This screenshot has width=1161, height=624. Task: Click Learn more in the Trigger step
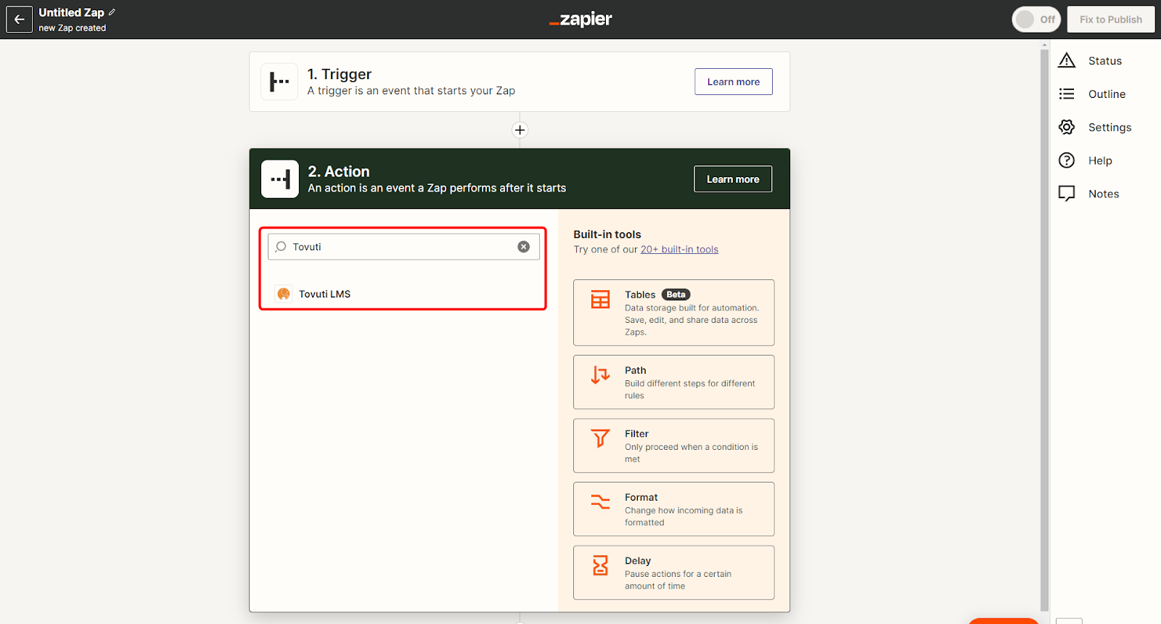tap(734, 82)
